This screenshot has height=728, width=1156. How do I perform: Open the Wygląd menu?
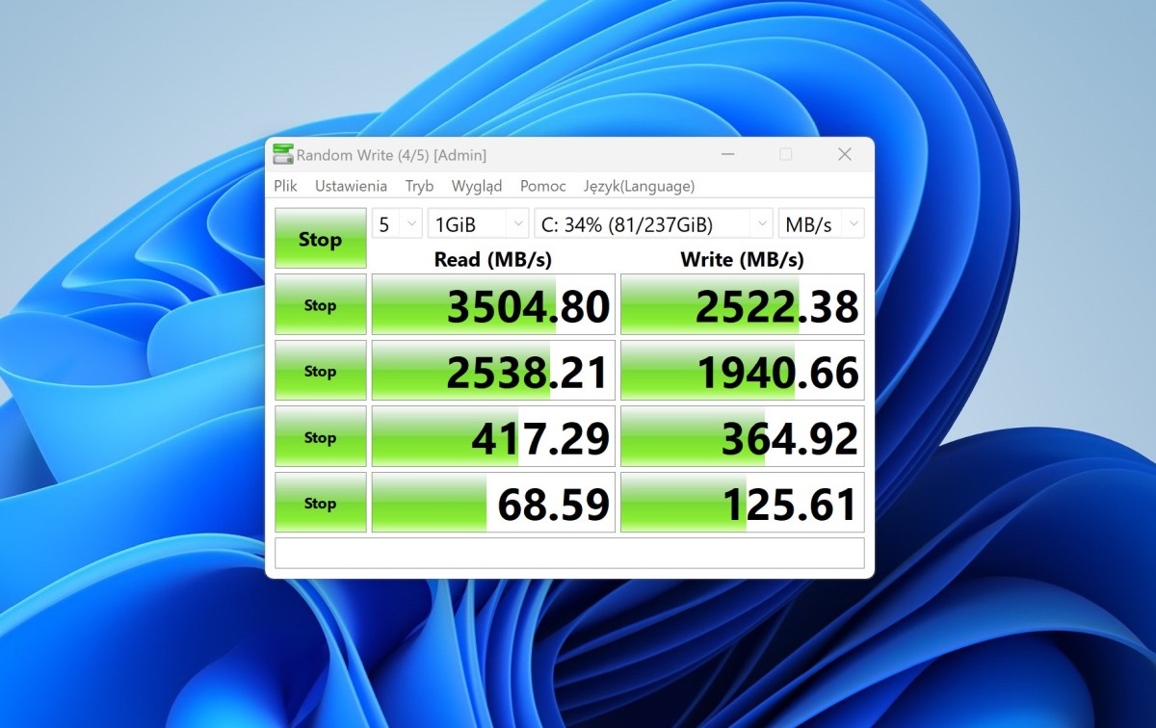[476, 186]
